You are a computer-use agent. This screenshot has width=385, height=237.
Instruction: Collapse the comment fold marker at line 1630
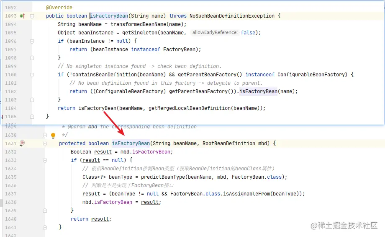[x=45, y=135]
